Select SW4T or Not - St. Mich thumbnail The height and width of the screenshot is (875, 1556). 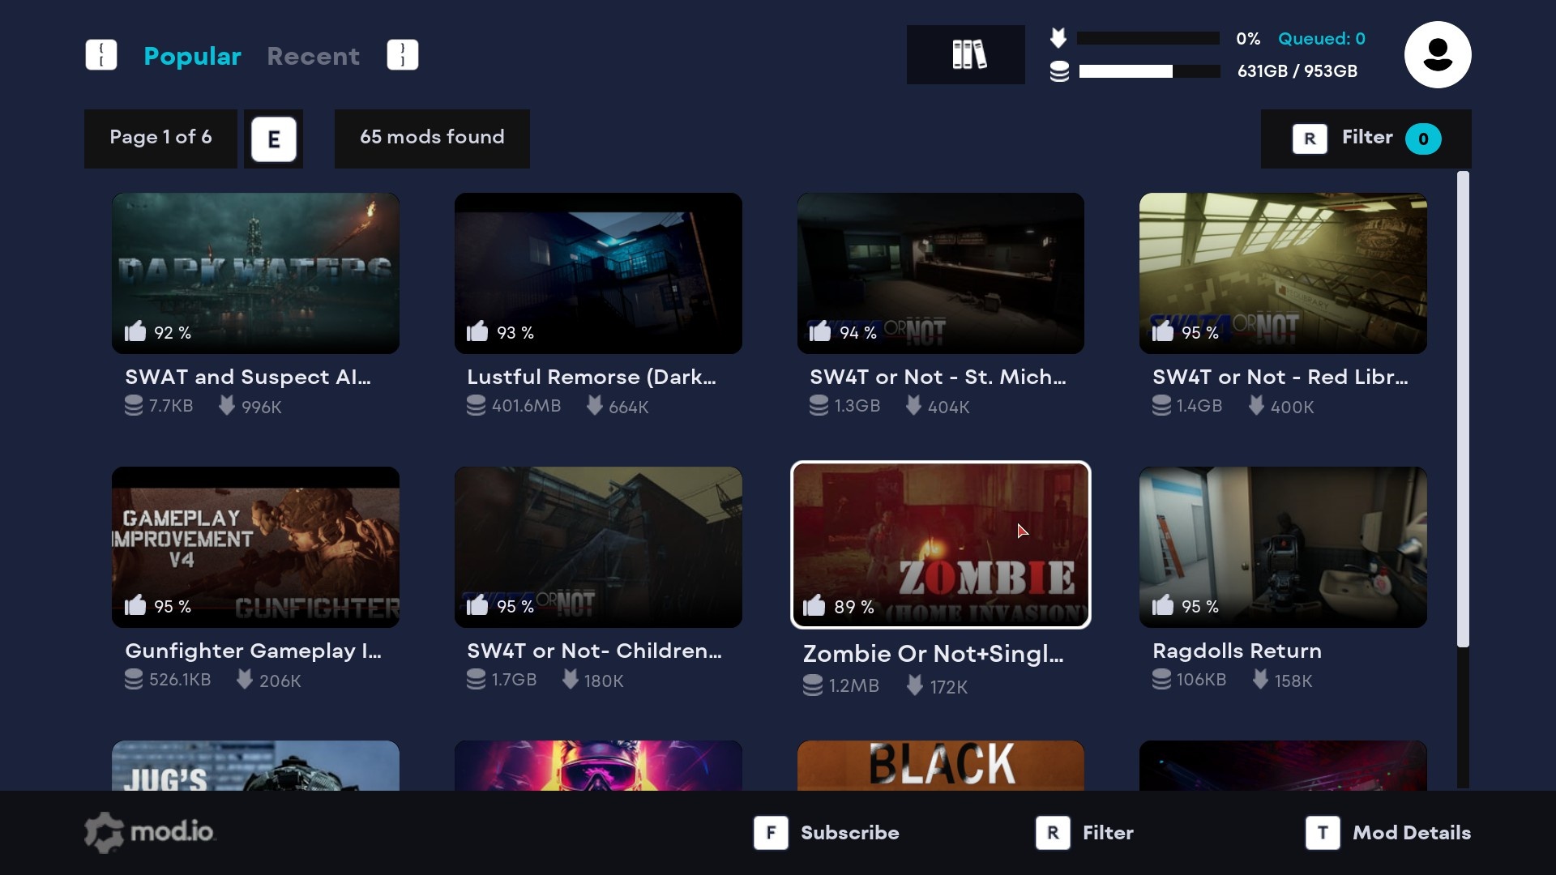[x=941, y=273]
